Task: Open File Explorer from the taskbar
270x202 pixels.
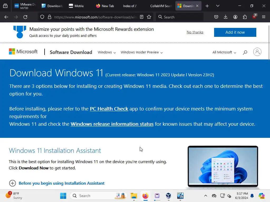Action: tap(134, 196)
